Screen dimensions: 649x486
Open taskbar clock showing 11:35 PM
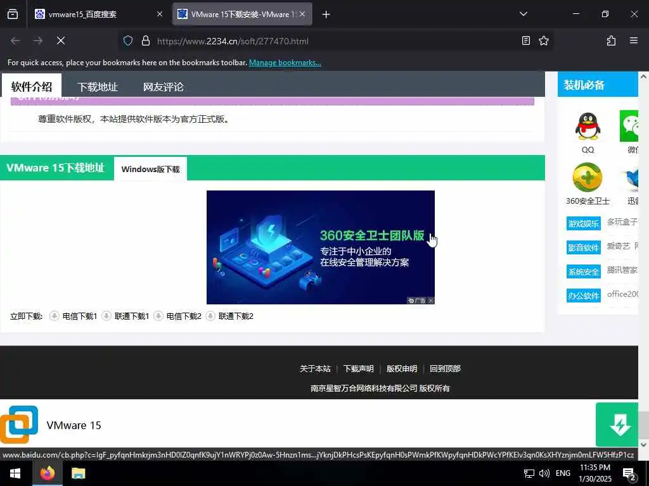594,473
